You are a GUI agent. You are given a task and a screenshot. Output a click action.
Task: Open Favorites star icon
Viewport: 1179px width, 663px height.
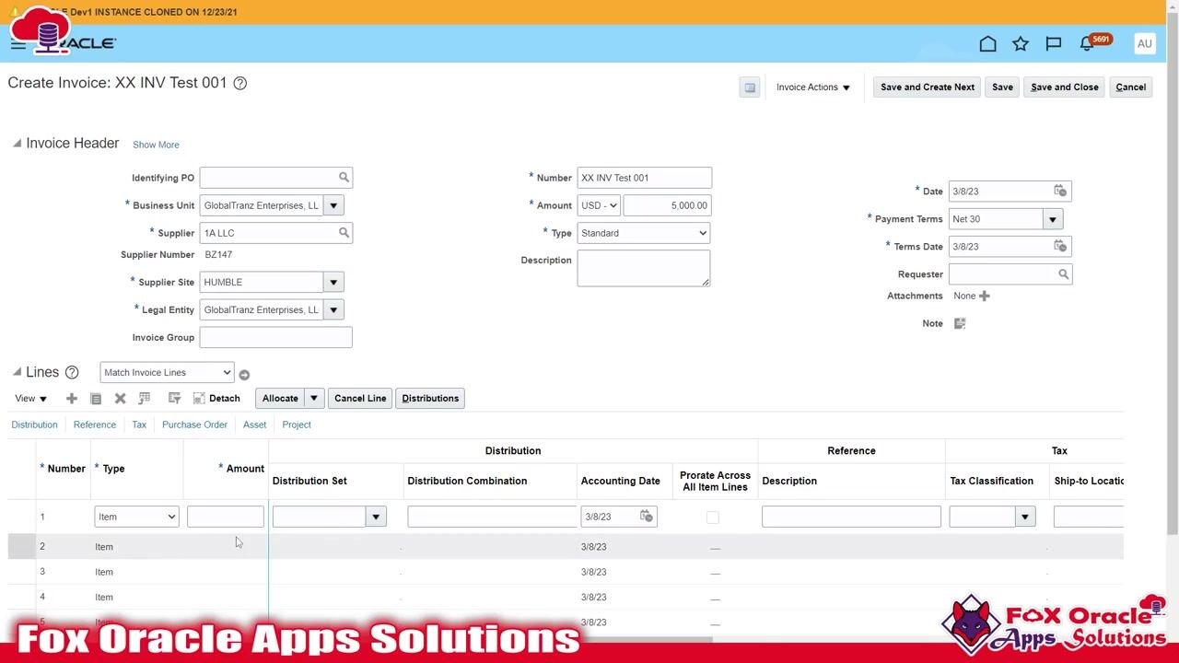click(x=1021, y=43)
